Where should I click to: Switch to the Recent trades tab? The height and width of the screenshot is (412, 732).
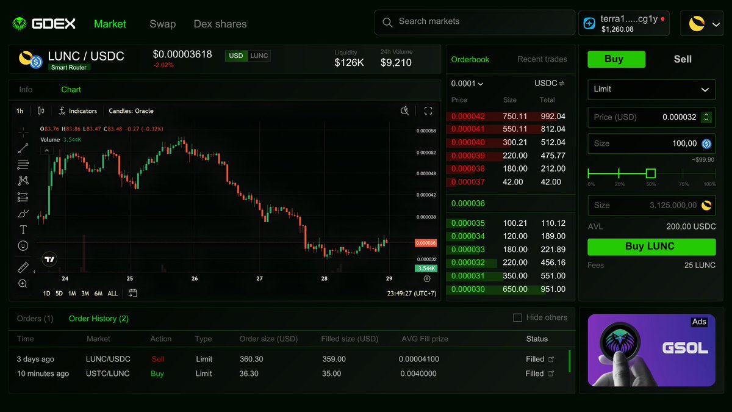point(542,59)
